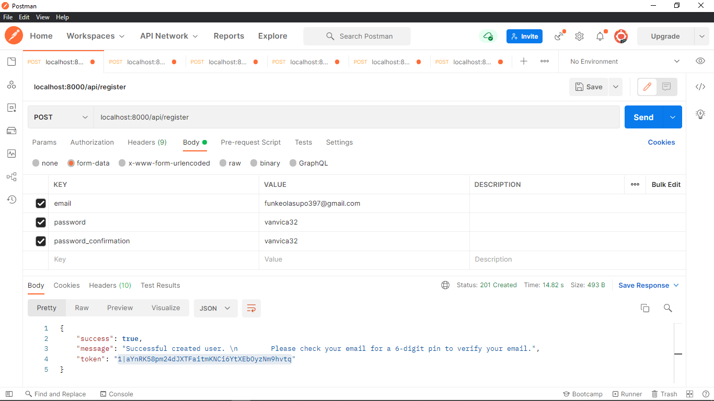The image size is (714, 401).
Task: Switch to the Headers (9) request tab
Action: click(147, 142)
